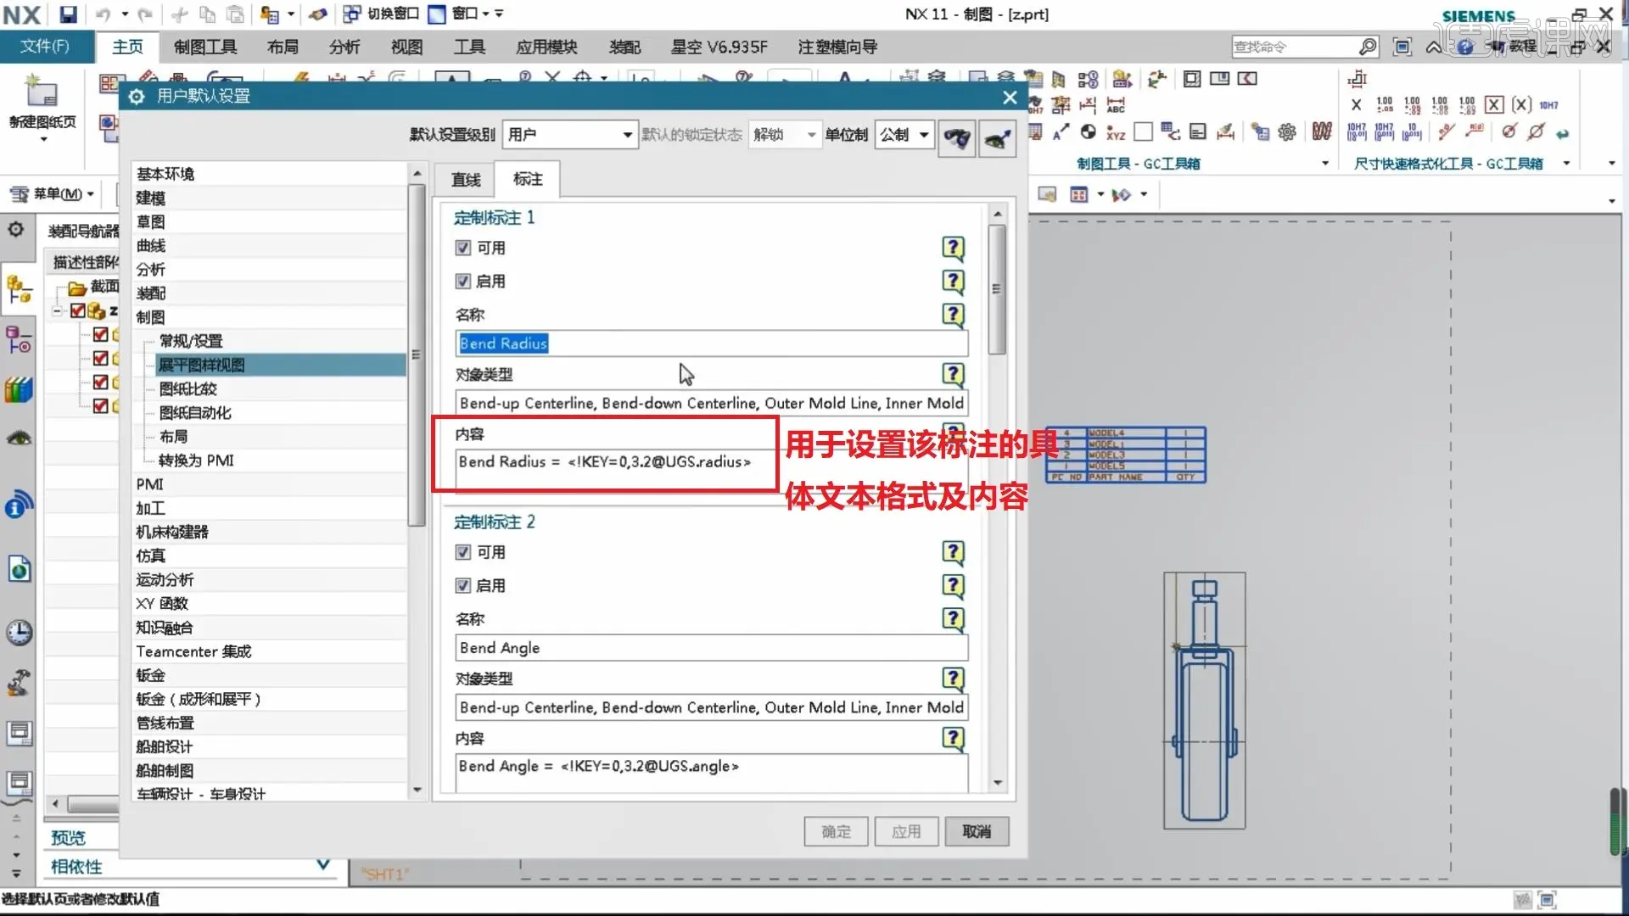Screen dimensions: 1629x916
Task: Toggle 启用 checkbox under 定制标注 2
Action: [463, 585]
